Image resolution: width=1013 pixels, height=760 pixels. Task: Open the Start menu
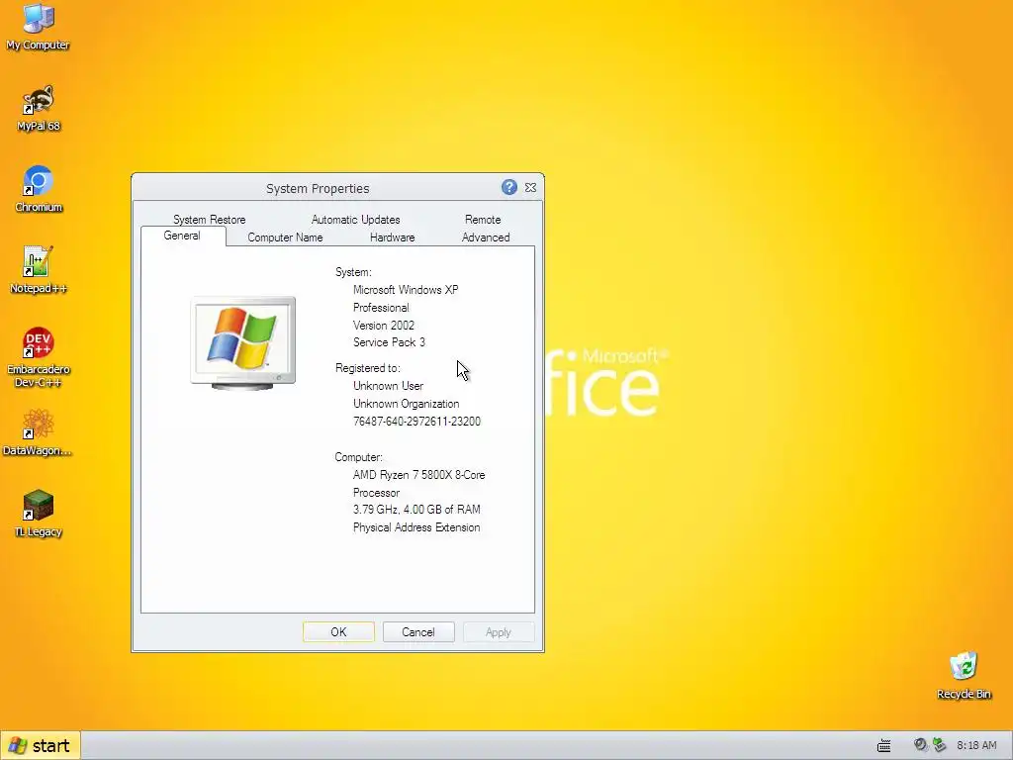tap(40, 746)
